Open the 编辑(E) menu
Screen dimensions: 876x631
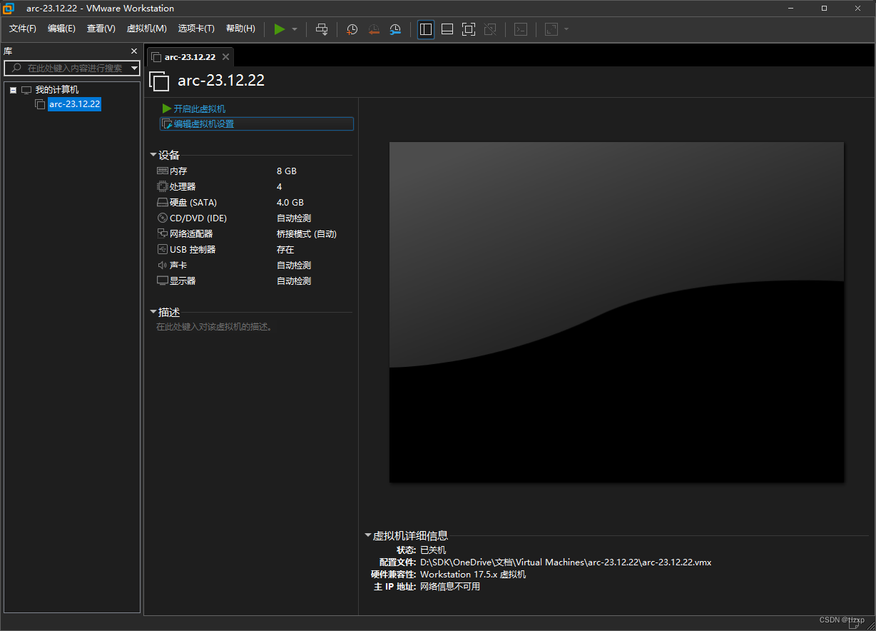click(61, 29)
